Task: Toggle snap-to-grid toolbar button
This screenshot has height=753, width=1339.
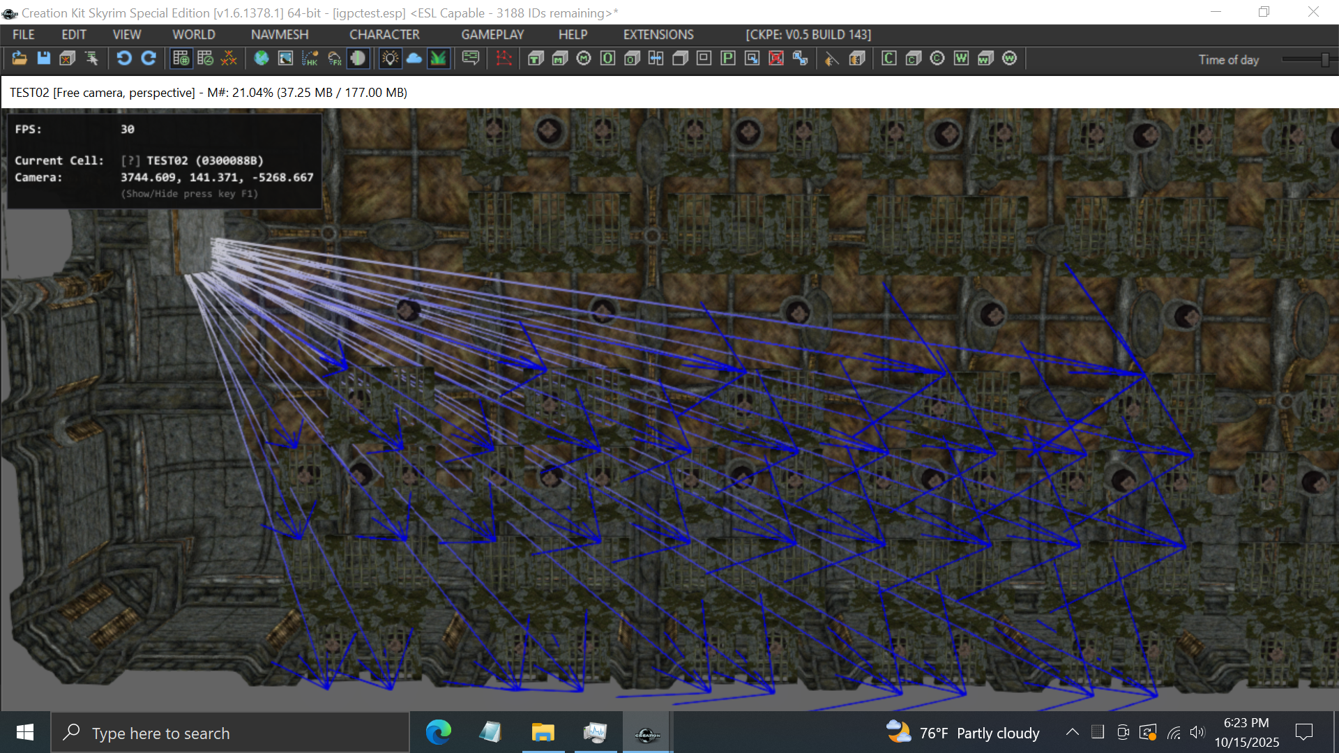Action: [x=181, y=59]
